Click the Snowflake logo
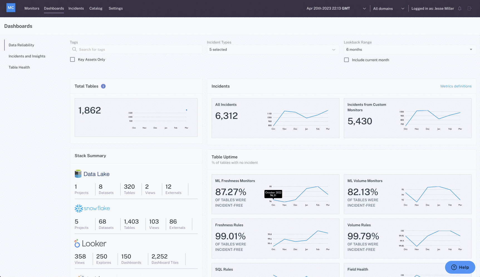 tap(92, 208)
